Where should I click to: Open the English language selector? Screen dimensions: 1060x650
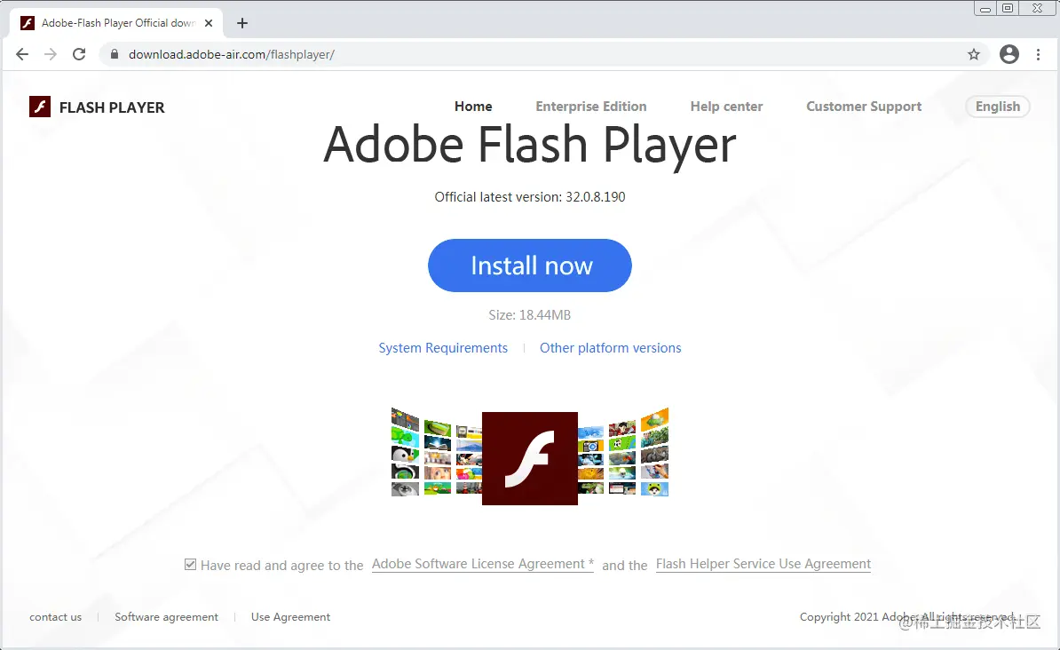point(998,107)
